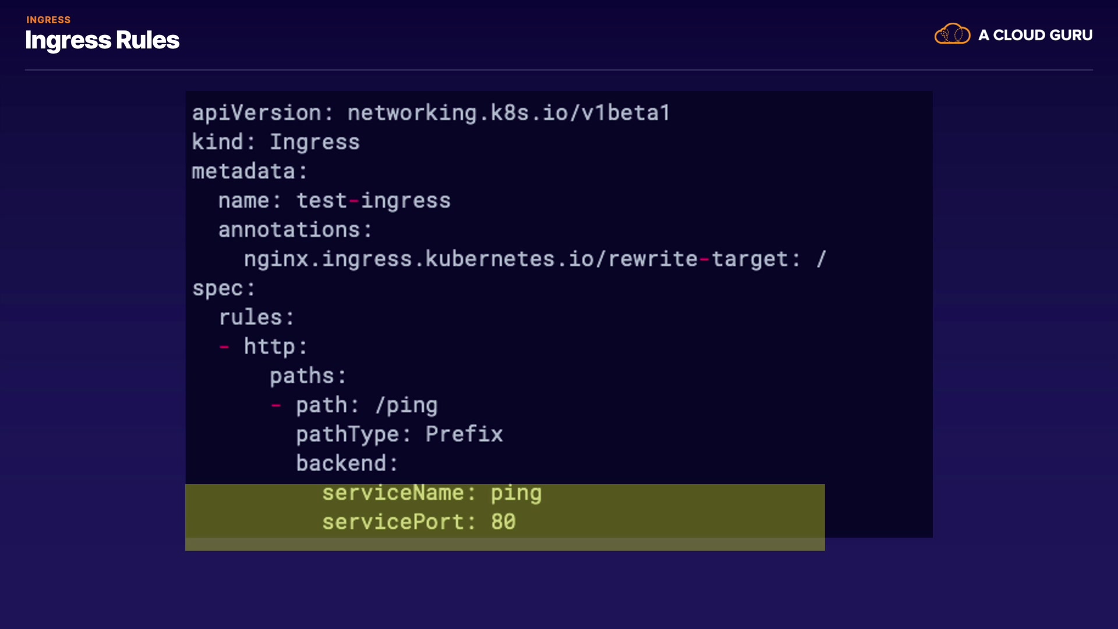
Task: Click the Ingress Rules slide title
Action: (102, 40)
